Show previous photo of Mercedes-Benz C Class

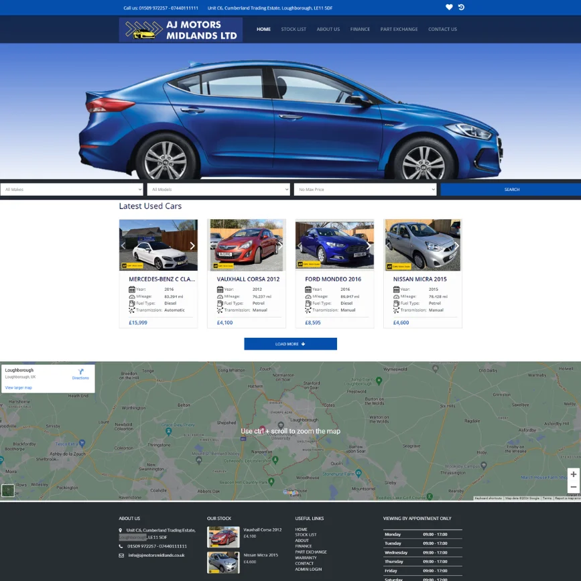point(123,246)
